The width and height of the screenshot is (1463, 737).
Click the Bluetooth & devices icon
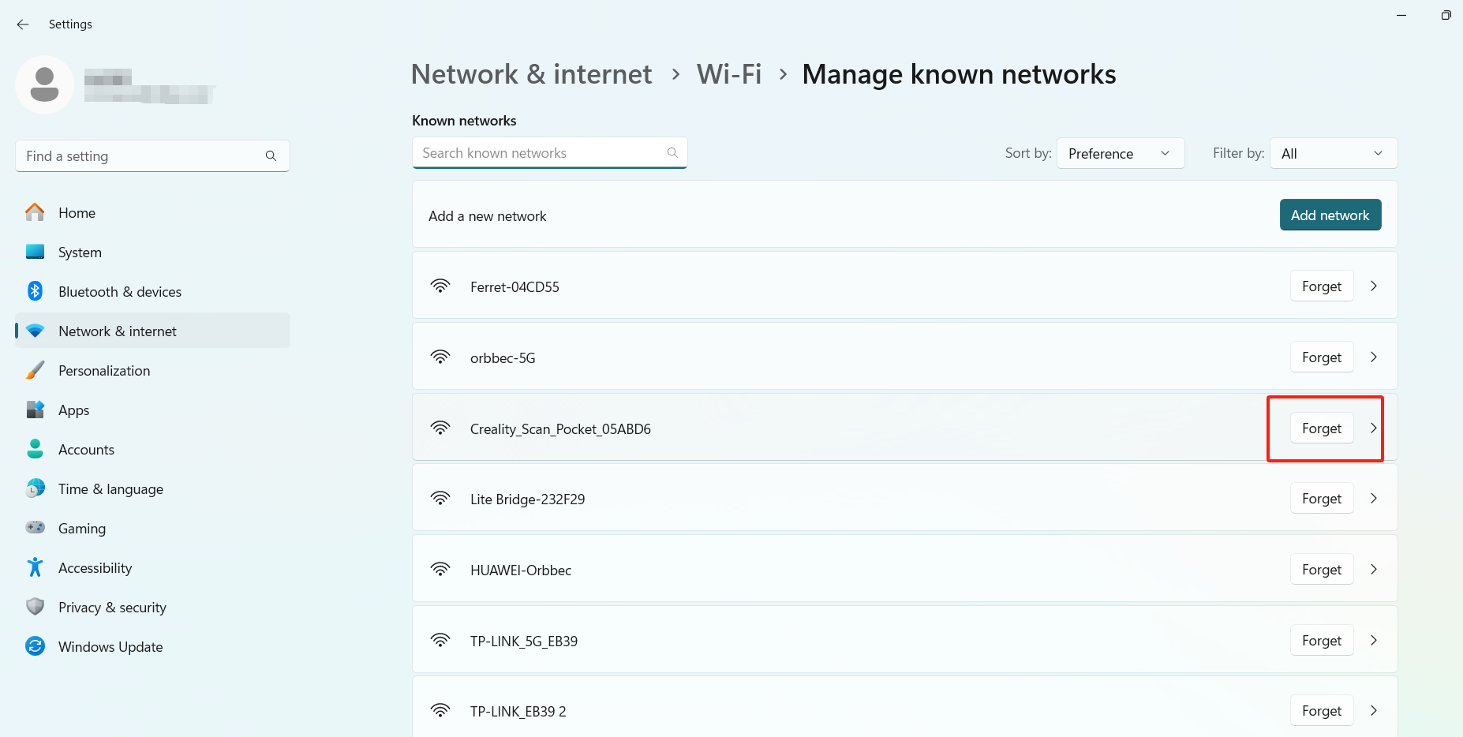pos(35,291)
